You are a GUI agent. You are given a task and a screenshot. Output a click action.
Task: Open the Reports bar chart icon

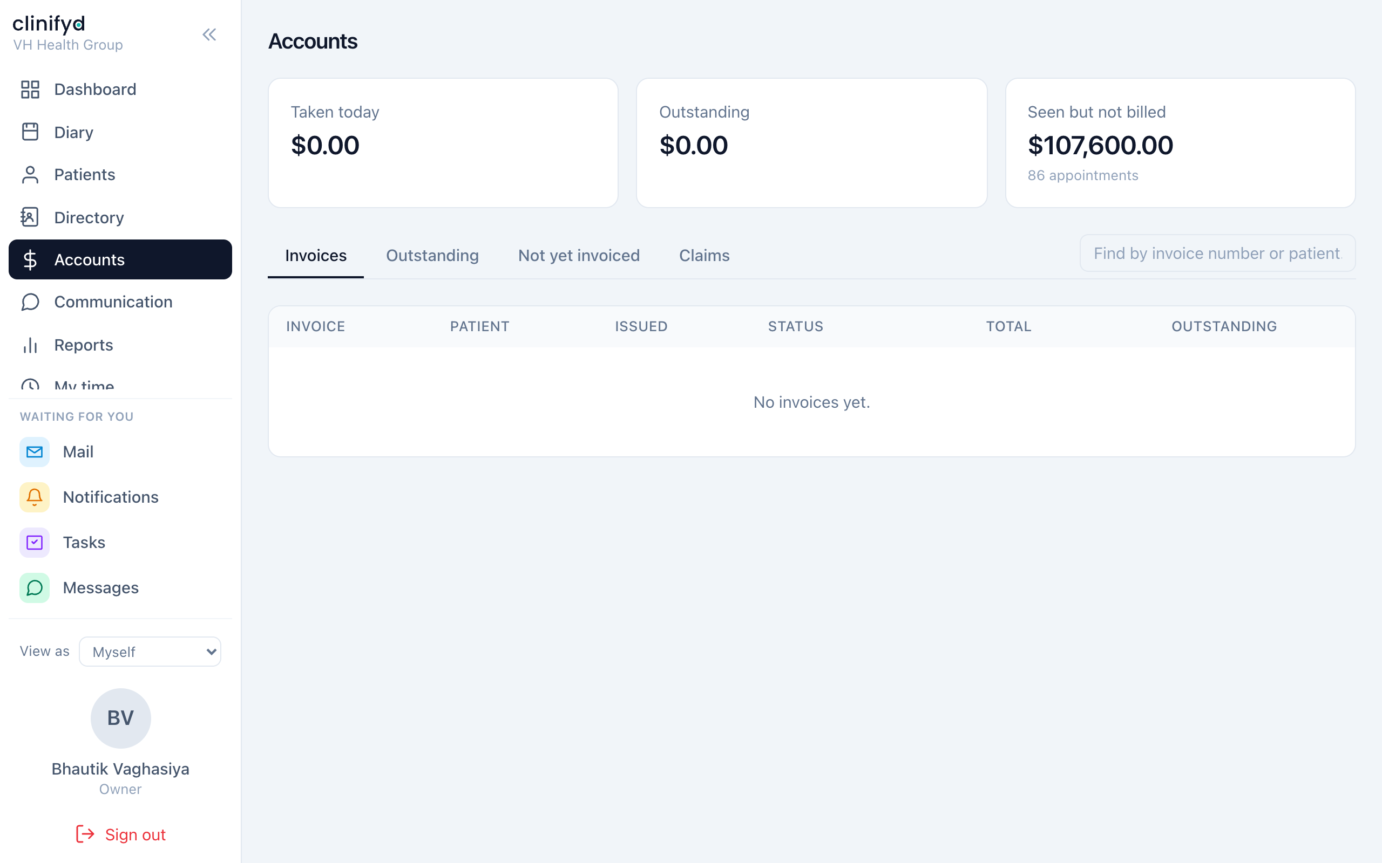[30, 345]
